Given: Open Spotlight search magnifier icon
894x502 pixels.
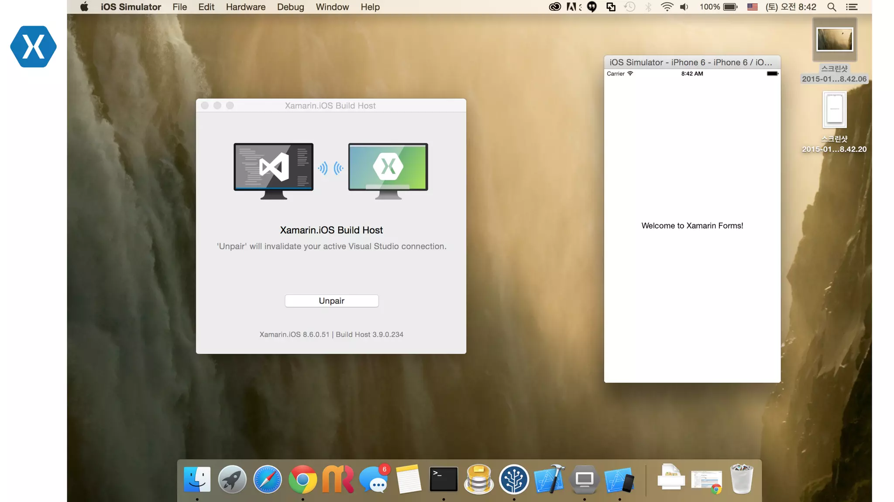Looking at the screenshot, I should click(832, 7).
